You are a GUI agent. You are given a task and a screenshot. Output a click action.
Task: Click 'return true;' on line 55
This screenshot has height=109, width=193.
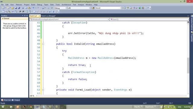77,65
